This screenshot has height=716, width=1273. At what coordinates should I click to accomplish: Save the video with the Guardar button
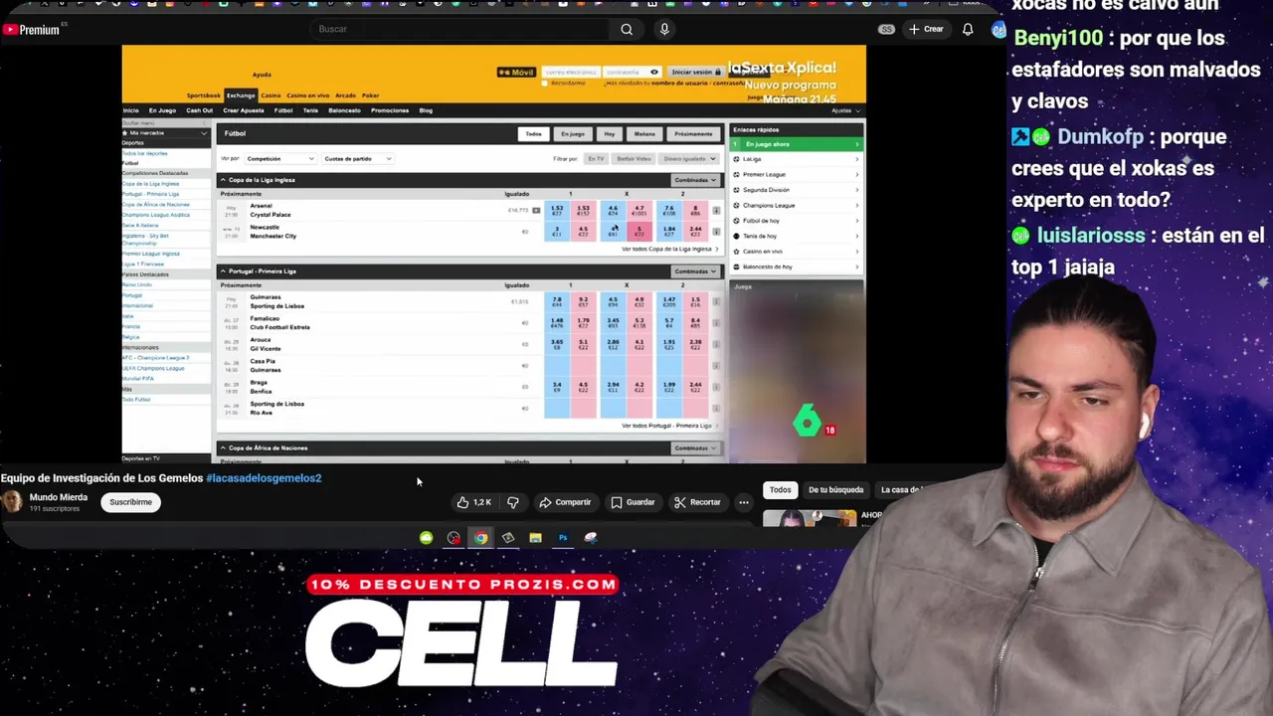[x=633, y=502]
